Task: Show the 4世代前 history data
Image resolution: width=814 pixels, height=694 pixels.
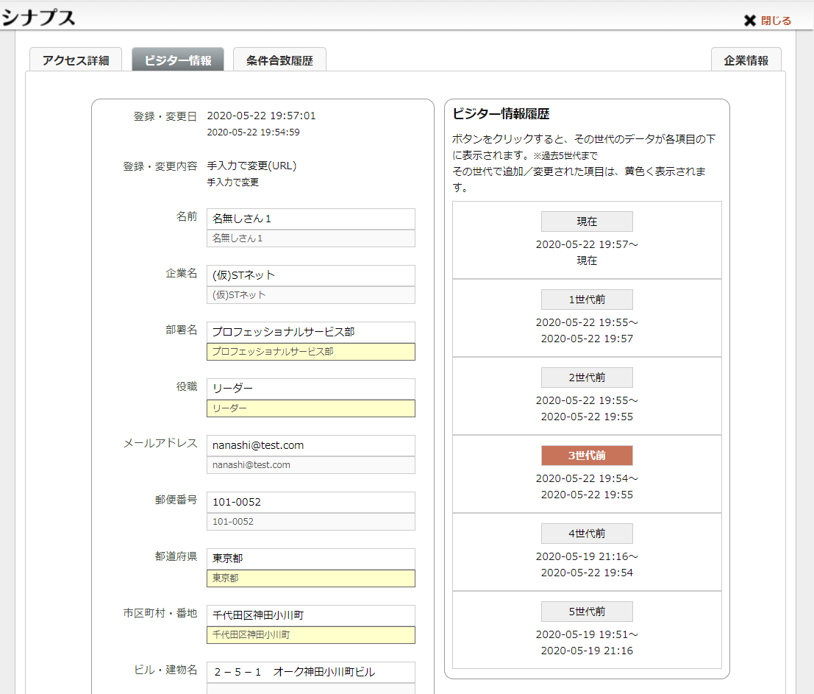Action: (587, 534)
